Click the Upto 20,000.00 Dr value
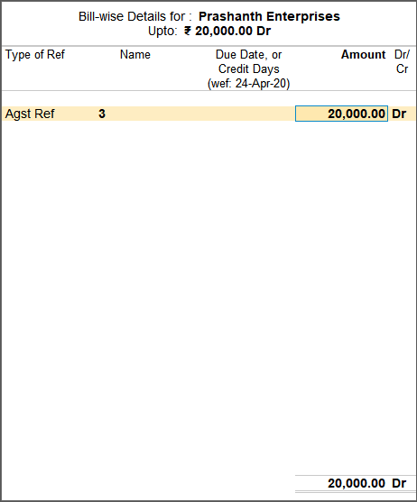The height and width of the screenshot is (502, 417). pos(227,31)
